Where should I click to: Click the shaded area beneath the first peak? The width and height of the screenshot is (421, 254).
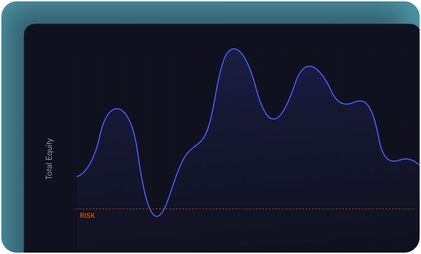coord(117,157)
